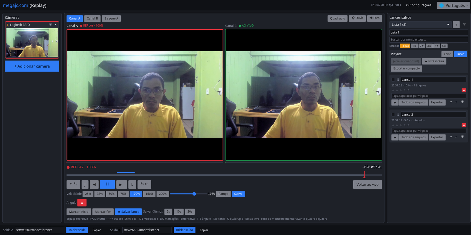Switch to Canal B tab
The height and width of the screenshot is (235, 471).
92,19
